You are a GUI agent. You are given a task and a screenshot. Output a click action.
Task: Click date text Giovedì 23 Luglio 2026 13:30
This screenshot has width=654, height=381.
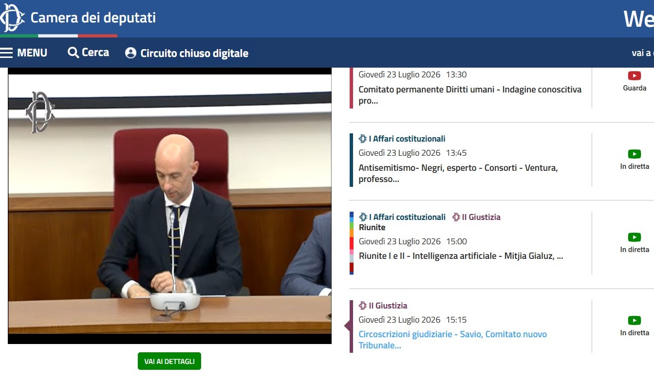(x=412, y=74)
